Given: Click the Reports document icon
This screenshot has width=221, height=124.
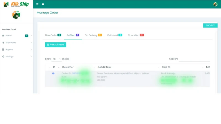Looking at the screenshot, I should (x=3, y=50).
